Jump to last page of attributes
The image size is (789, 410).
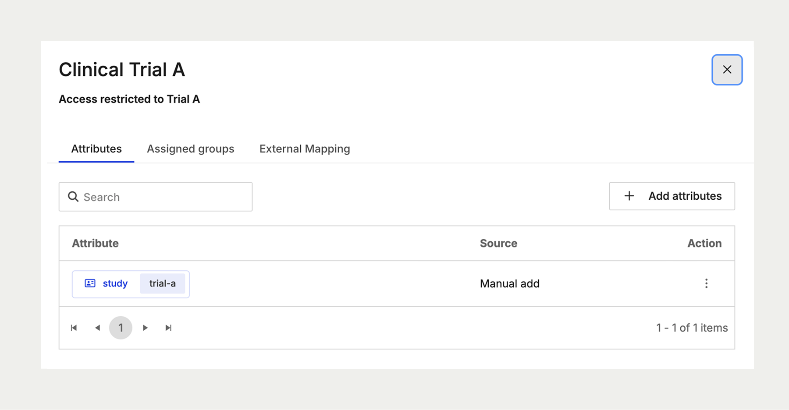(x=168, y=328)
